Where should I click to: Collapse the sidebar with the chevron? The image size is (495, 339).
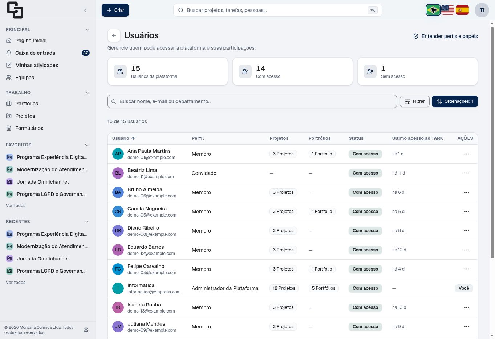pyautogui.click(x=85, y=10)
